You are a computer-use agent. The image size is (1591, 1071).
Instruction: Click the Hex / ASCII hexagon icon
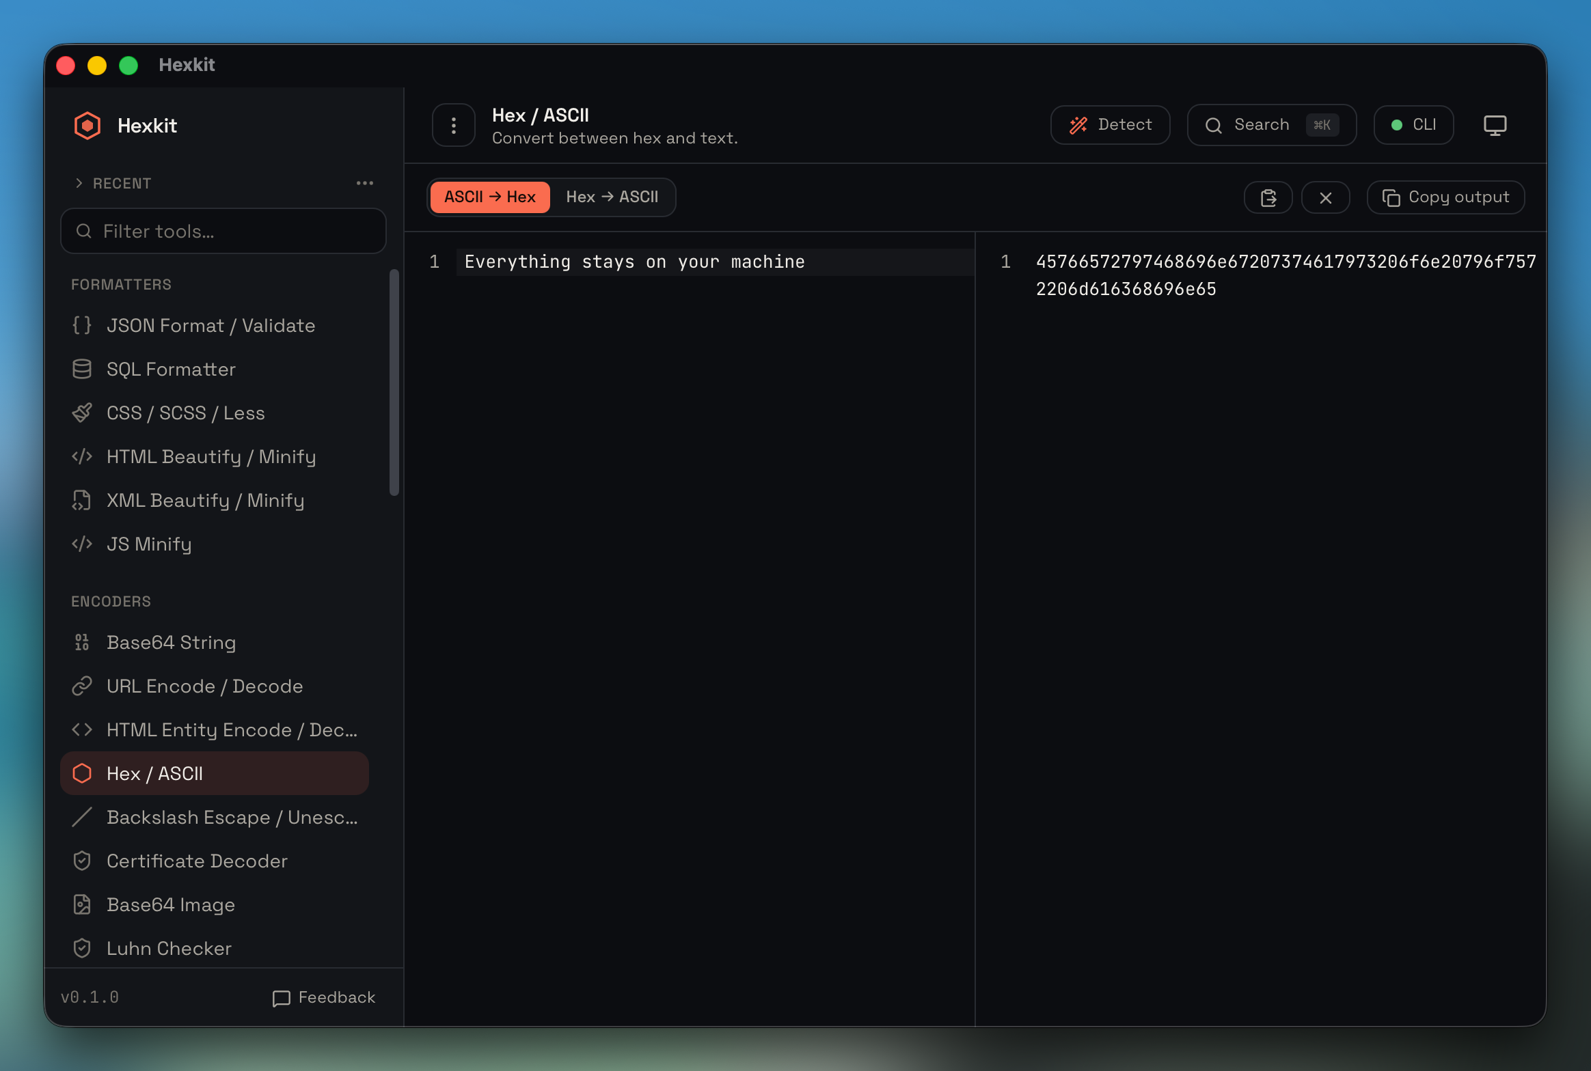pos(82,774)
